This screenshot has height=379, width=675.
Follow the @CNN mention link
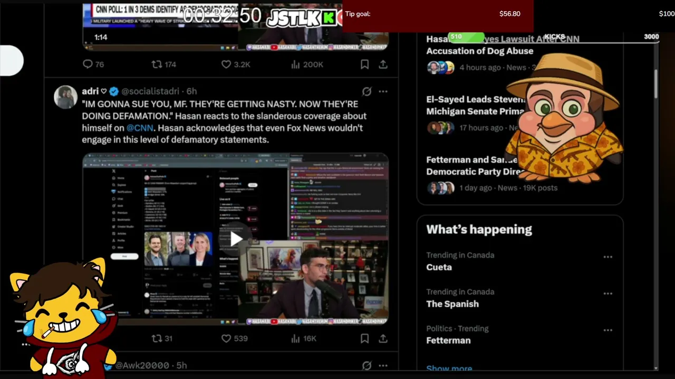point(140,128)
